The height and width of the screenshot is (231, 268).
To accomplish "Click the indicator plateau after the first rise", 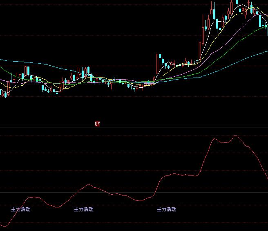I will click(180, 175).
